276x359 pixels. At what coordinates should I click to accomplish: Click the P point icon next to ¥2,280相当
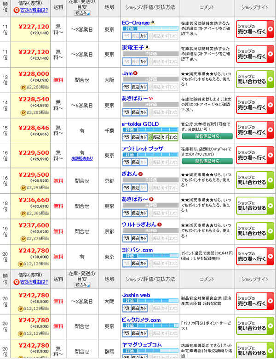[x=23, y=87]
